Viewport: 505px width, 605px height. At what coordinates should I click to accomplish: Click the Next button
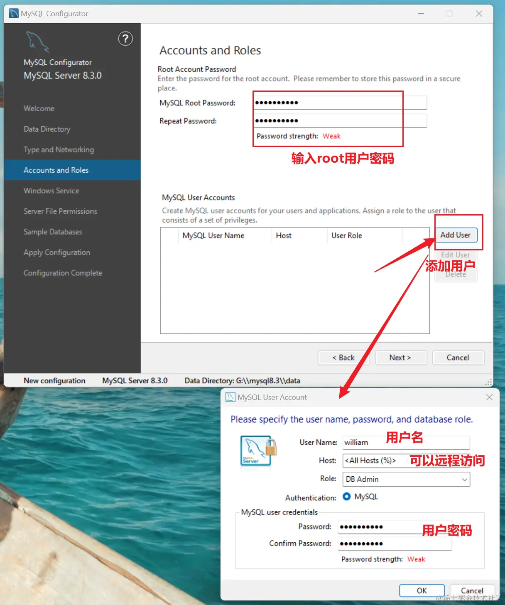(401, 358)
